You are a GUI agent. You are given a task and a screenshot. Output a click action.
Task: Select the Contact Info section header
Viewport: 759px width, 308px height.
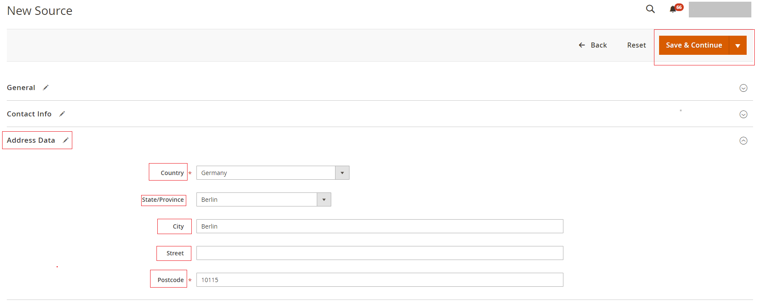tap(29, 114)
